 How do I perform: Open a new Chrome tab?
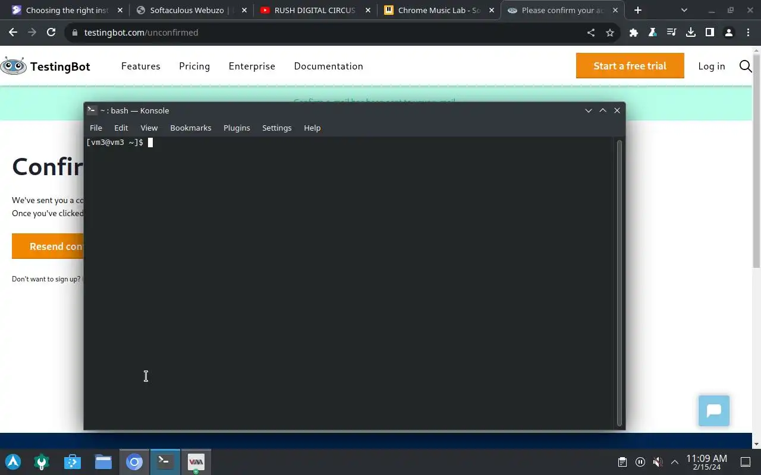(x=638, y=10)
